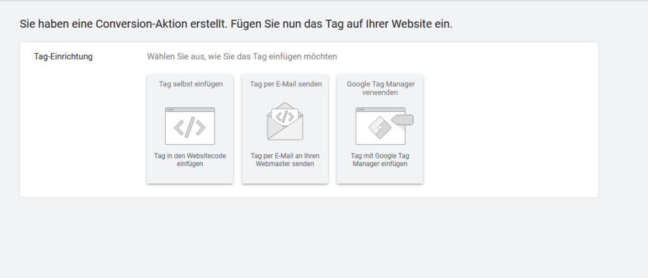Click the Google Tag Manager window icon
The image size is (648, 278).
380,126
